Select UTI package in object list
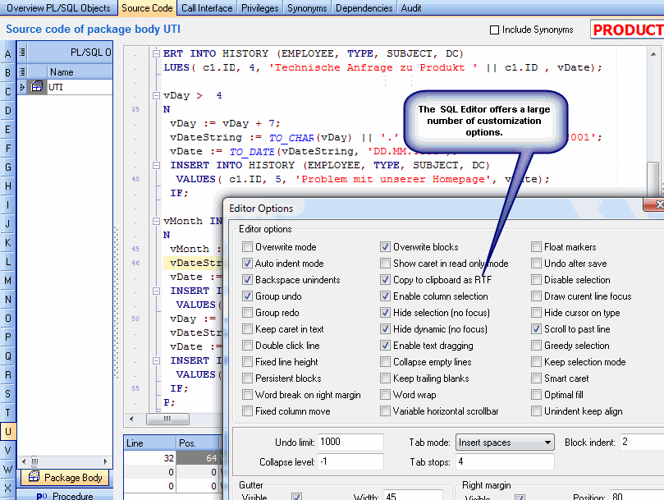 [66, 87]
